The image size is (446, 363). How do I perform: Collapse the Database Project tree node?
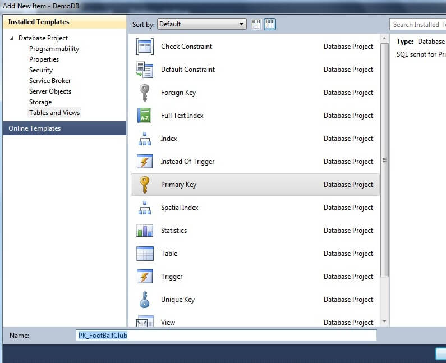pos(12,38)
